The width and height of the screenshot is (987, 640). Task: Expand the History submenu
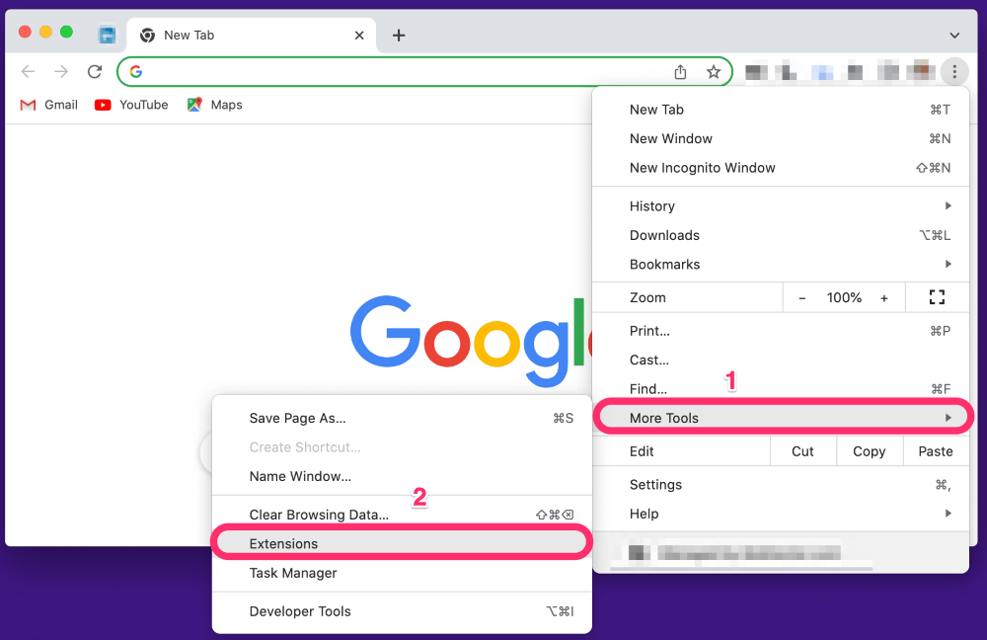(781, 206)
